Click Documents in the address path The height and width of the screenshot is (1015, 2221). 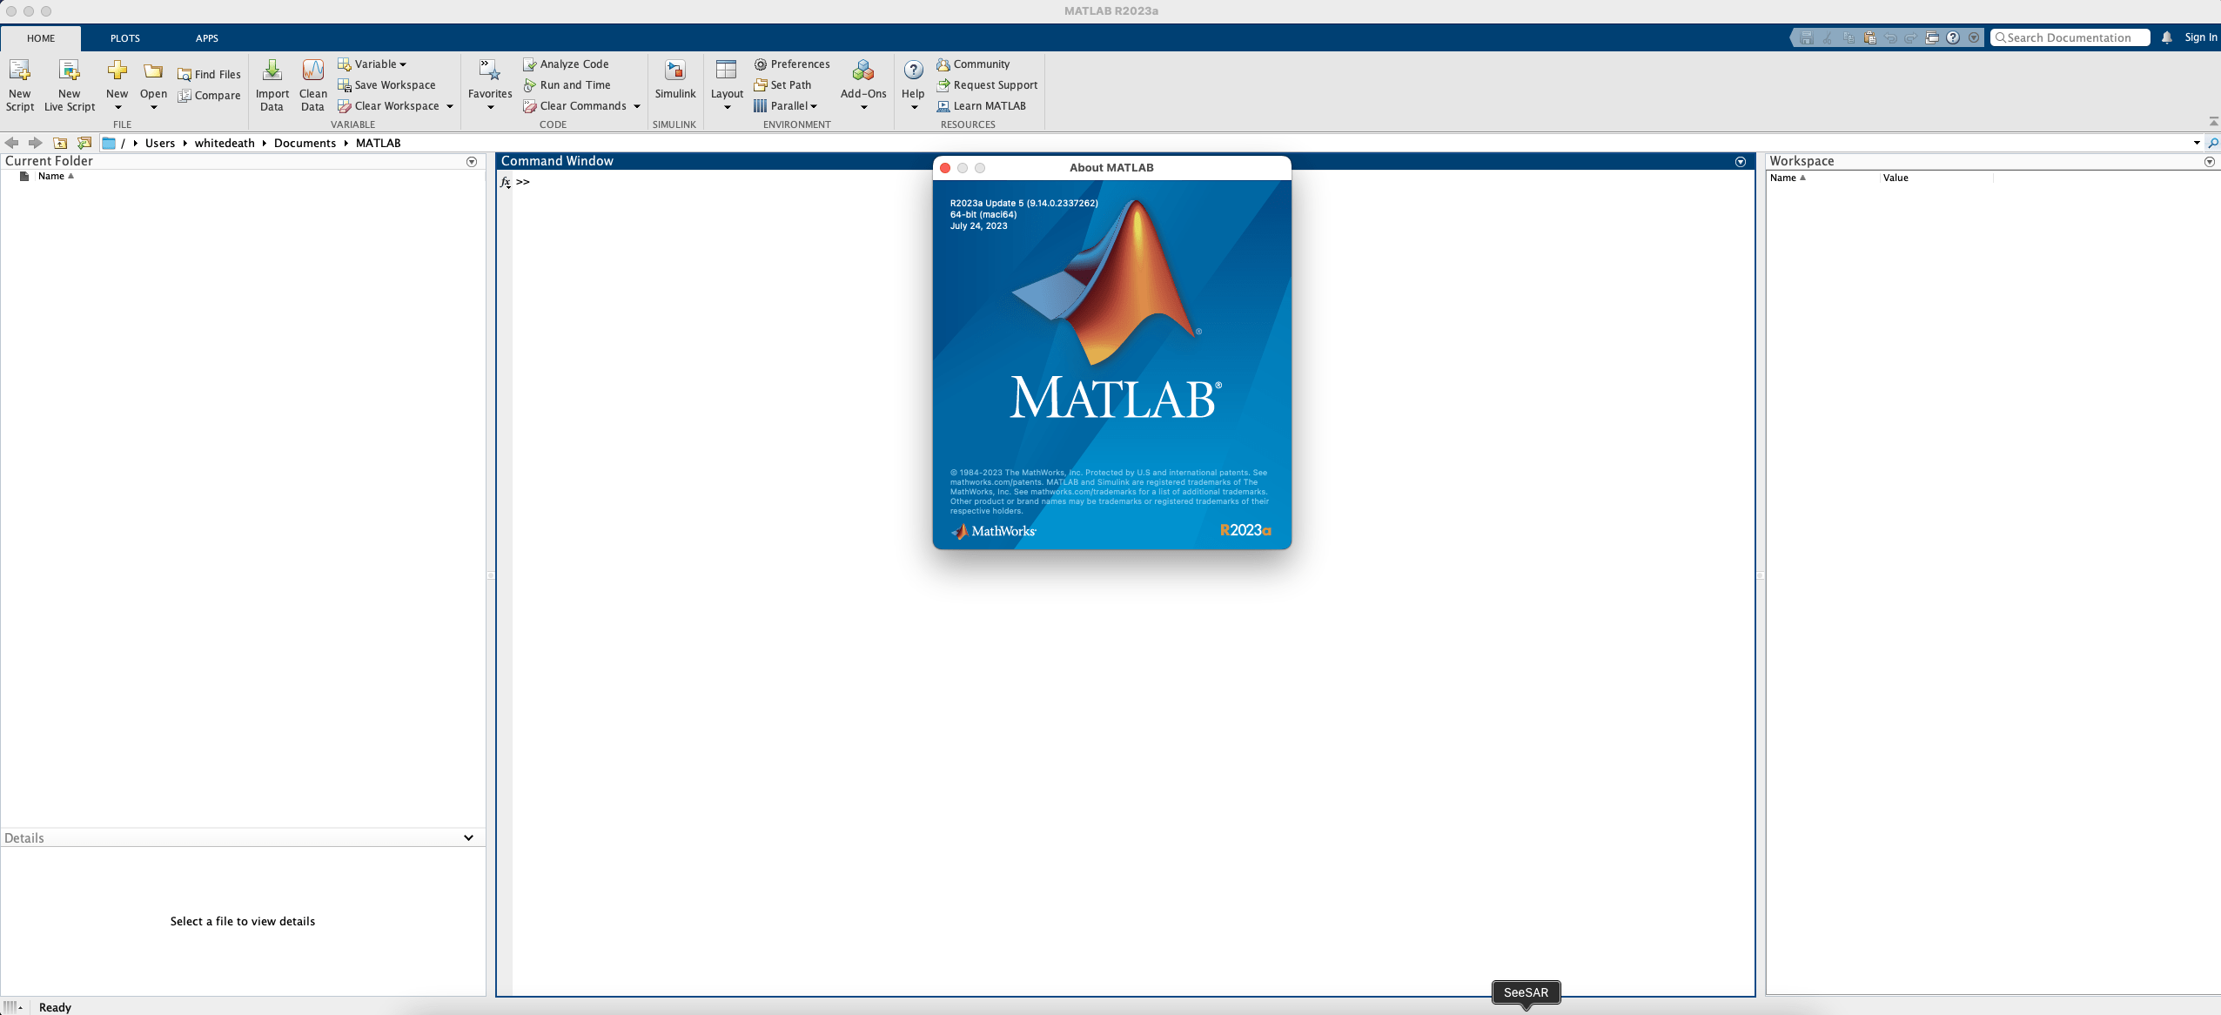(x=305, y=143)
